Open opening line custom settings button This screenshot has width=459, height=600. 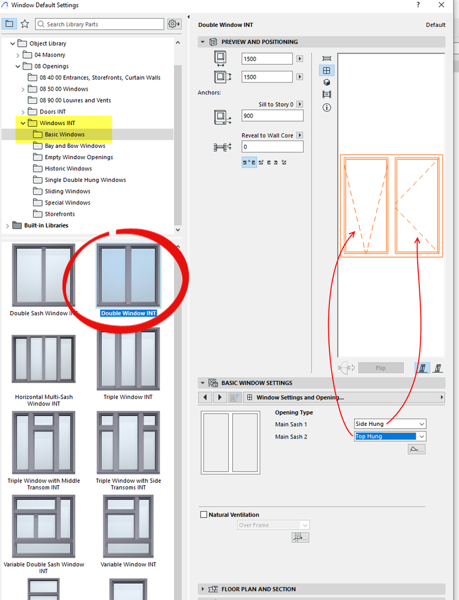click(416, 449)
